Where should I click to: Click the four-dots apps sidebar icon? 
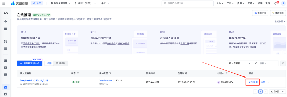[6, 41]
